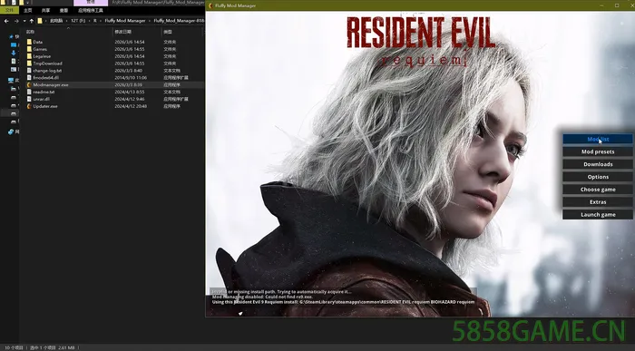Image resolution: width=635 pixels, height=351 pixels.
Task: Switch to the 共享 (Share) ribbon tab
Action: click(45, 10)
